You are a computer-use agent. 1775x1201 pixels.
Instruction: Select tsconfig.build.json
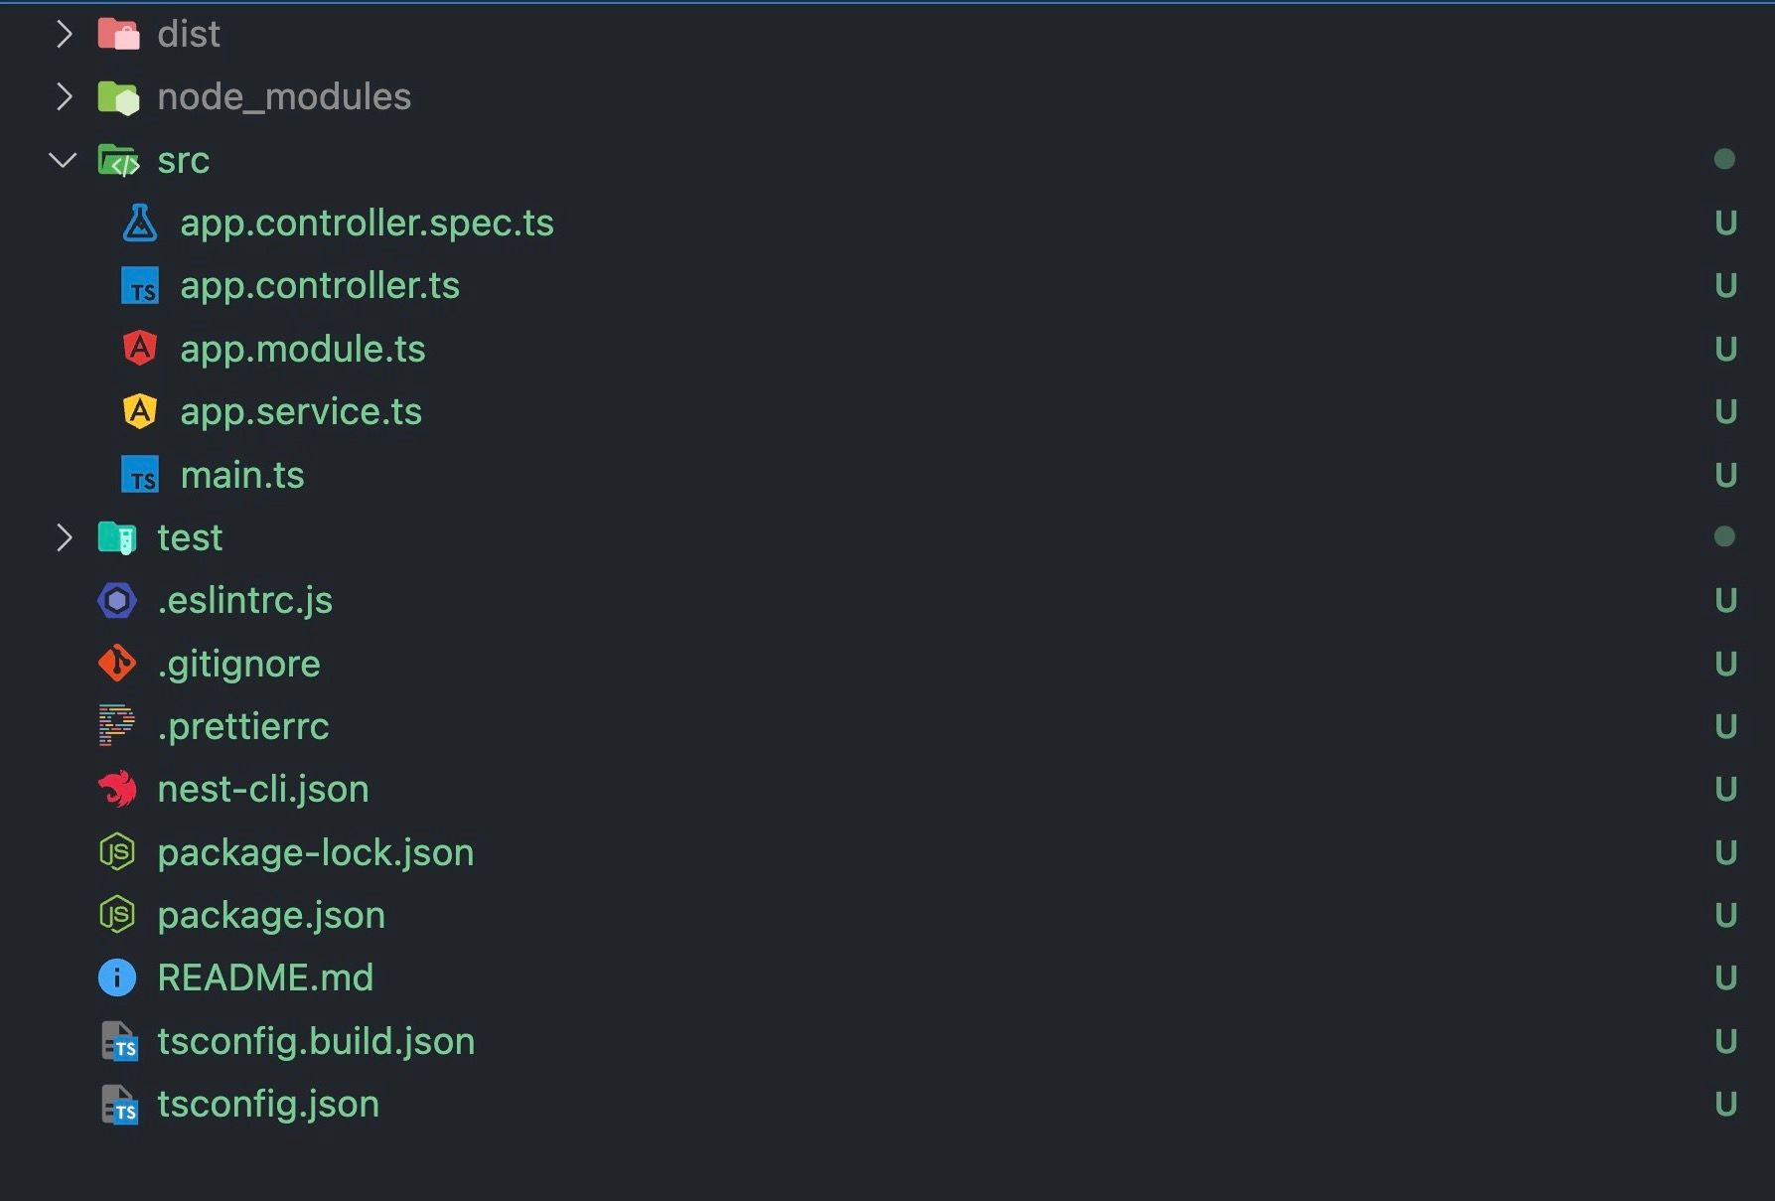tap(316, 1041)
